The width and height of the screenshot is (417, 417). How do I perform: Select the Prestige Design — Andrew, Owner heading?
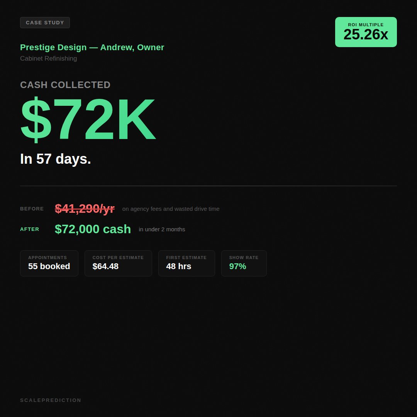[92, 47]
